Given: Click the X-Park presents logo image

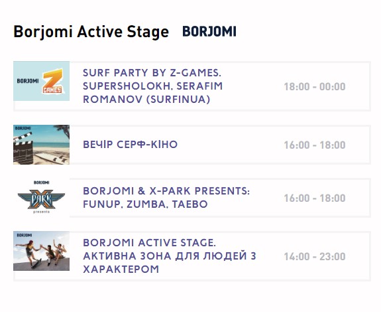Looking at the screenshot, I should (x=41, y=198).
